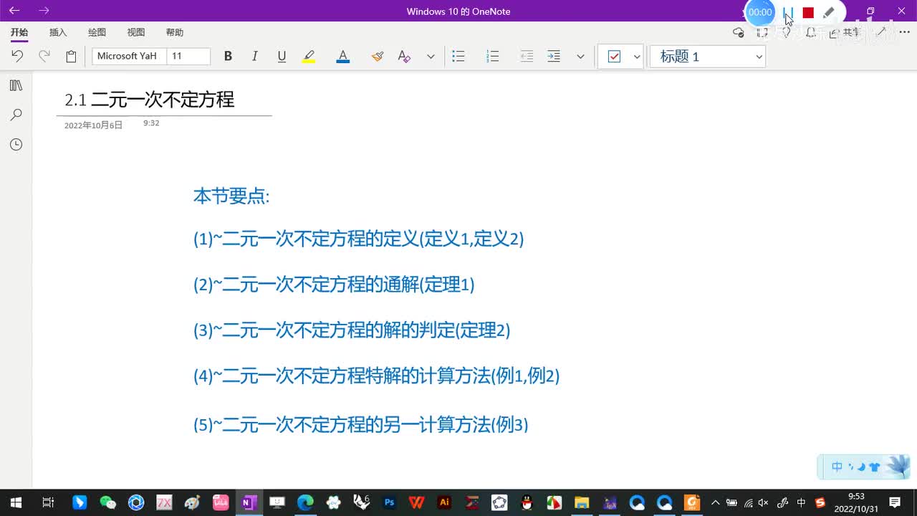
Task: Select the Format Painter brush
Action: 378,56
